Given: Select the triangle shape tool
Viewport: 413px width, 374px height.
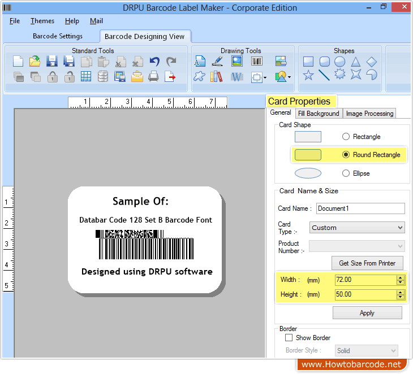Looking at the screenshot, I should (x=356, y=62).
